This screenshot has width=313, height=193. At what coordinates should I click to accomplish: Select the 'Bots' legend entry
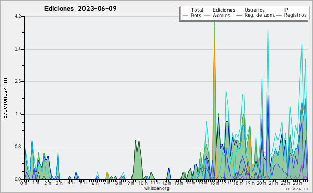click(196, 15)
